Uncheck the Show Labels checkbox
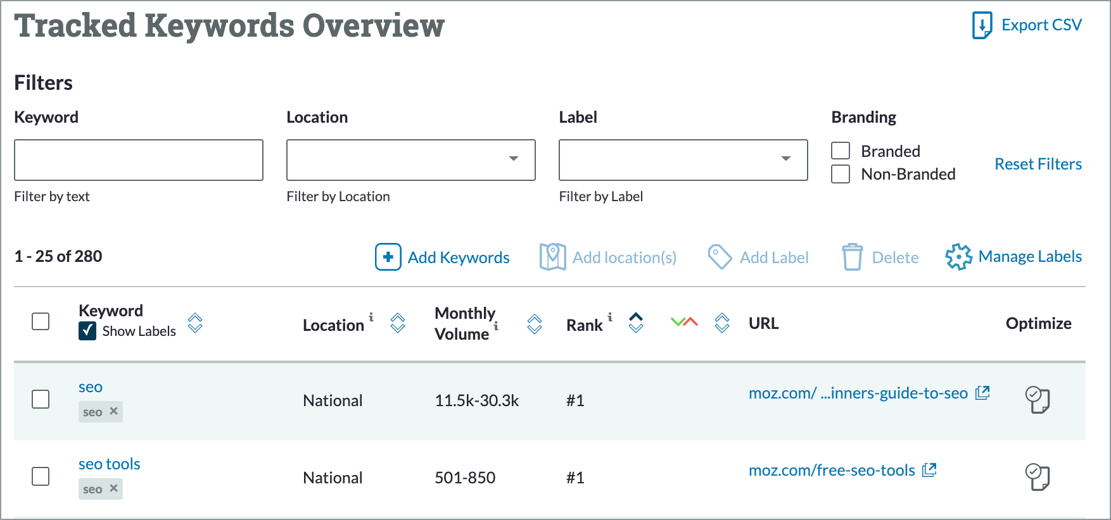 (x=87, y=331)
